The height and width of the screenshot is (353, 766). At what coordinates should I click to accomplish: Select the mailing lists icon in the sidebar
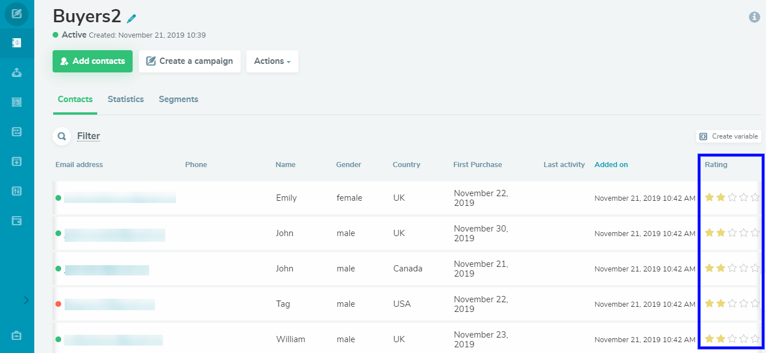pyautogui.click(x=17, y=43)
